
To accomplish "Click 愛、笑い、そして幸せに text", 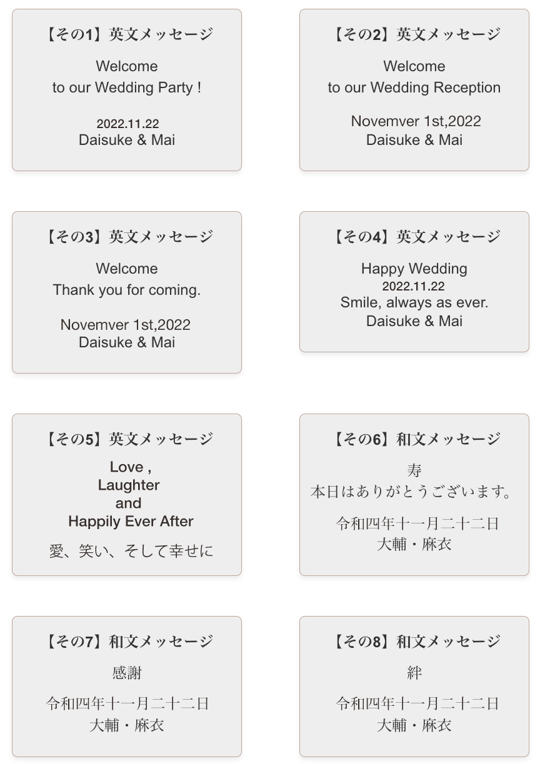I will pyautogui.click(x=131, y=551).
